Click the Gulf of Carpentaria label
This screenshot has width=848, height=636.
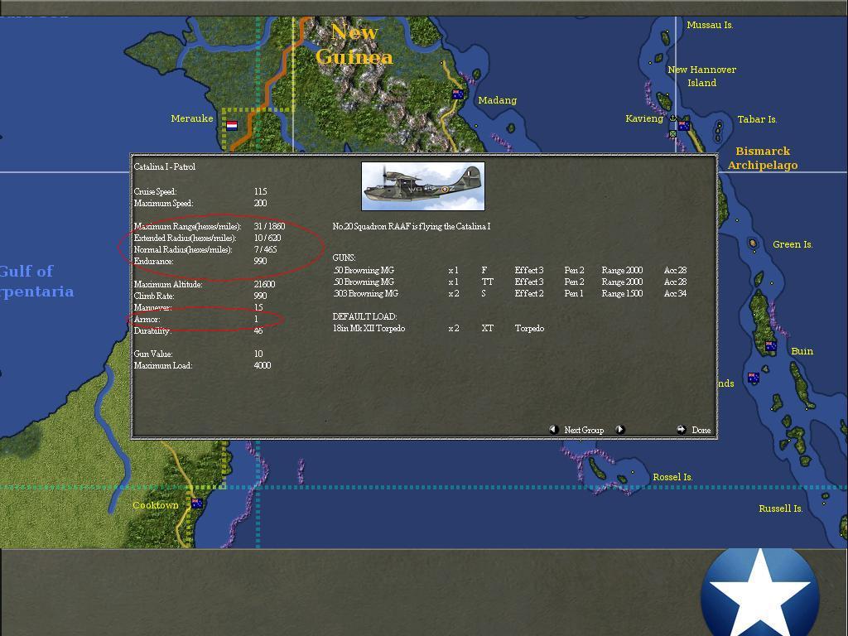click(x=36, y=282)
